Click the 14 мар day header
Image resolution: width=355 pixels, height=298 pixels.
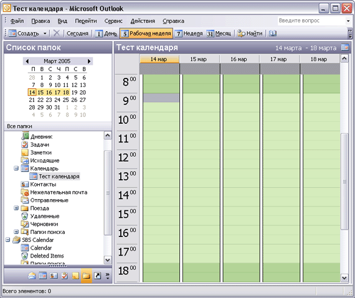pos(159,59)
